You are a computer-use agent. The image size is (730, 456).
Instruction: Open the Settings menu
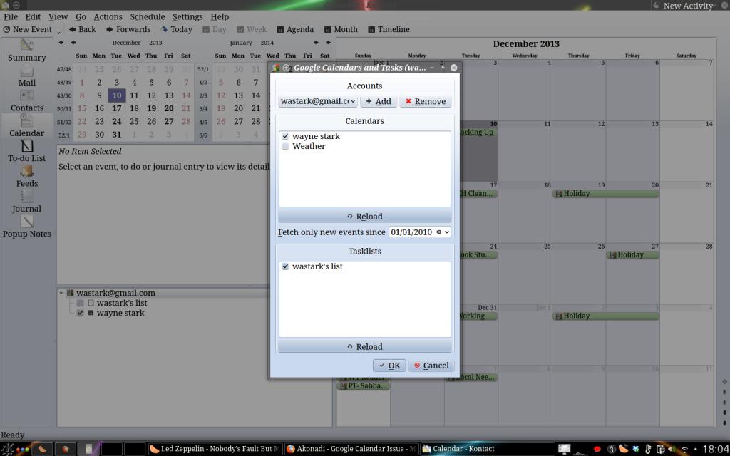[187, 16]
